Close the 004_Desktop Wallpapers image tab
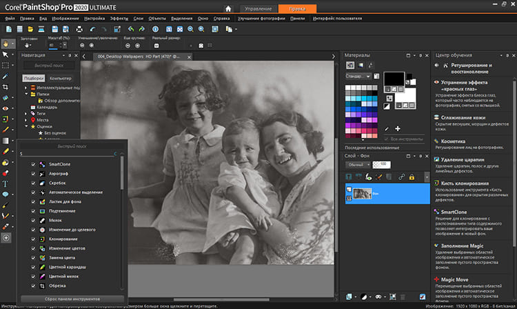Screen dimensions: 517x309 click(190, 57)
